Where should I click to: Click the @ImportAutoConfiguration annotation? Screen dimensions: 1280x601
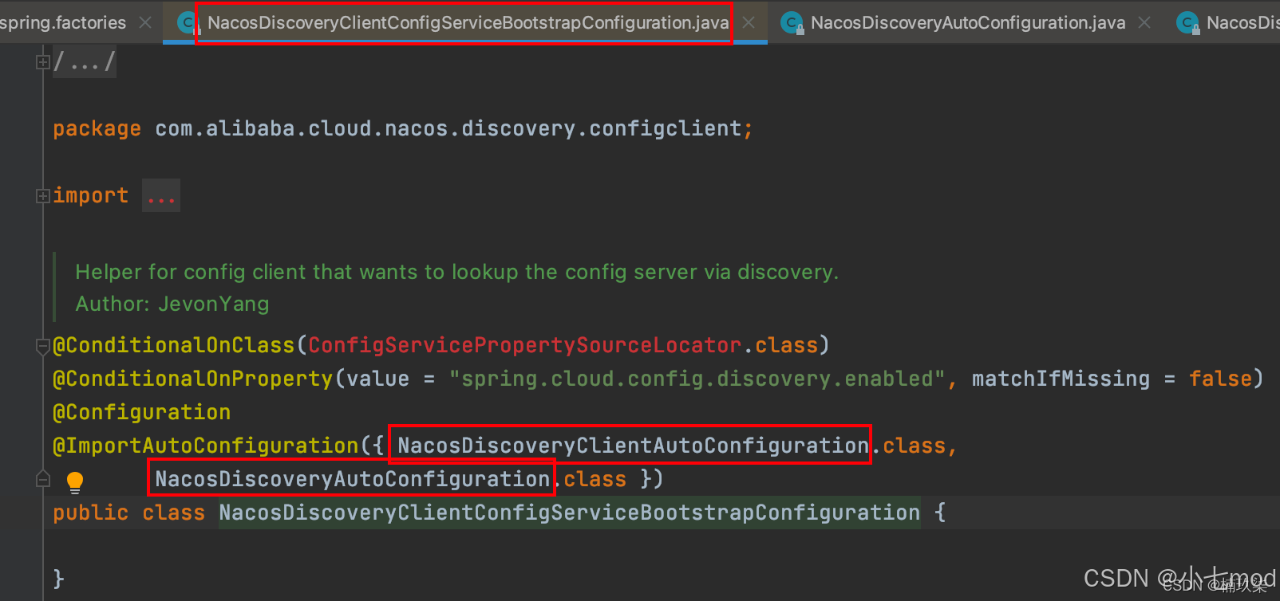point(206,446)
